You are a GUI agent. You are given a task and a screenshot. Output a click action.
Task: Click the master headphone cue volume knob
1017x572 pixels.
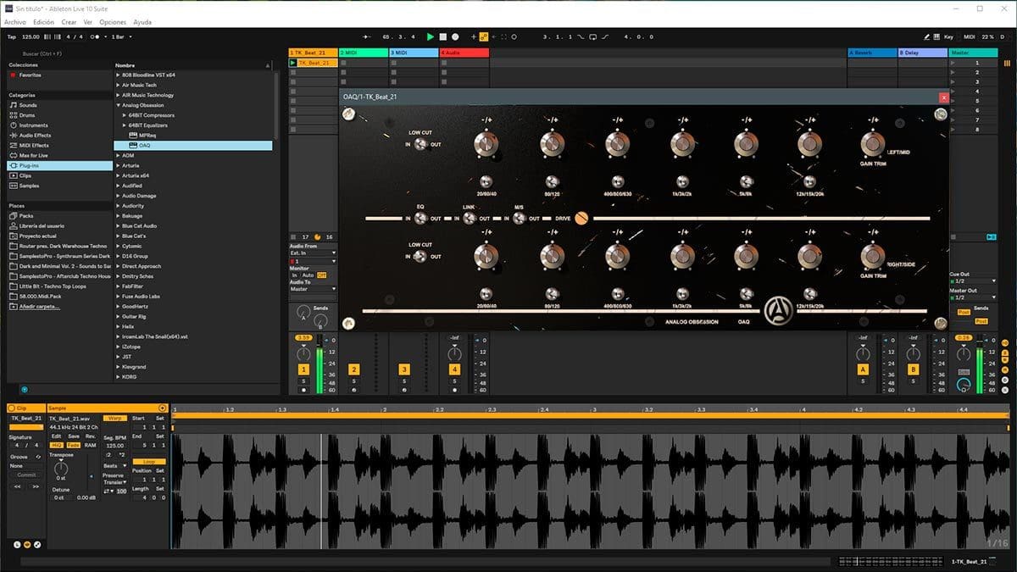962,385
